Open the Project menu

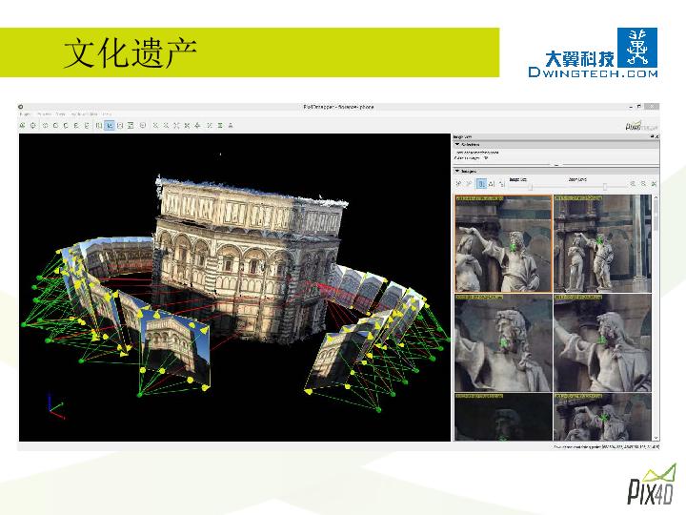pyautogui.click(x=24, y=114)
